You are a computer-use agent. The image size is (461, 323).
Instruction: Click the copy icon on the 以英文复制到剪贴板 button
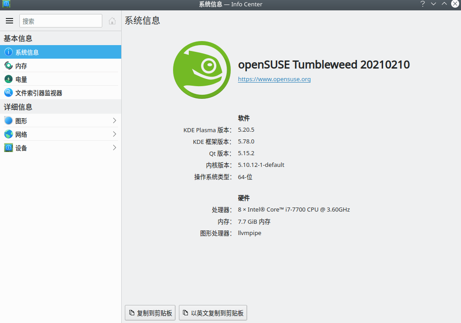pyautogui.click(x=186, y=313)
